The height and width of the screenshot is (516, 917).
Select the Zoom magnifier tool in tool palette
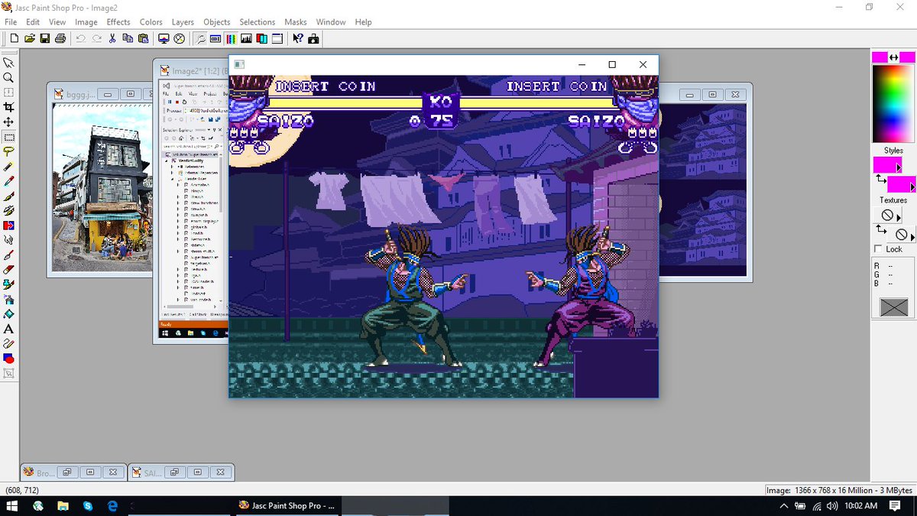[9, 77]
